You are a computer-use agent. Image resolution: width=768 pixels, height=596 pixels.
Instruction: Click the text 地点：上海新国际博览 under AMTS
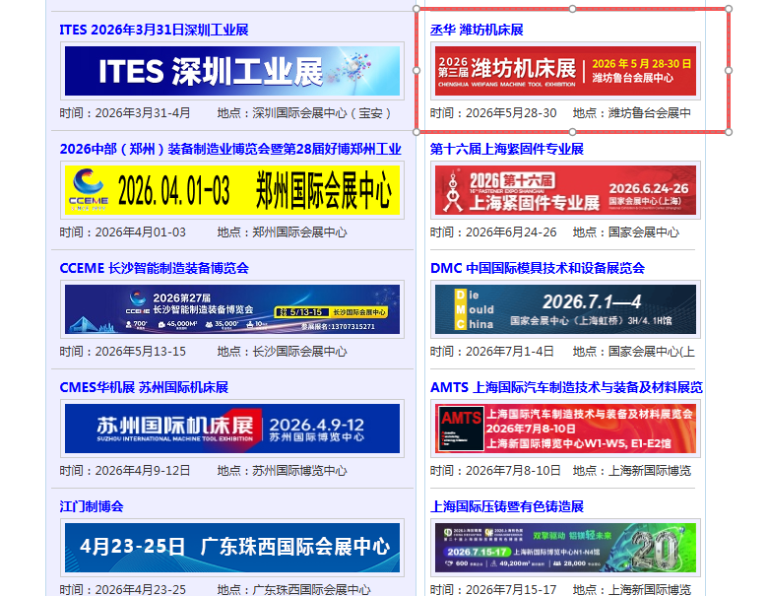click(632, 471)
